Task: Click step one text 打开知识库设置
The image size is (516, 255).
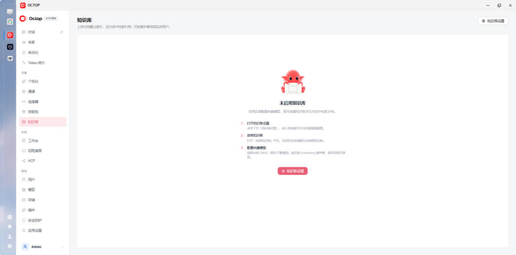Action: coord(258,123)
